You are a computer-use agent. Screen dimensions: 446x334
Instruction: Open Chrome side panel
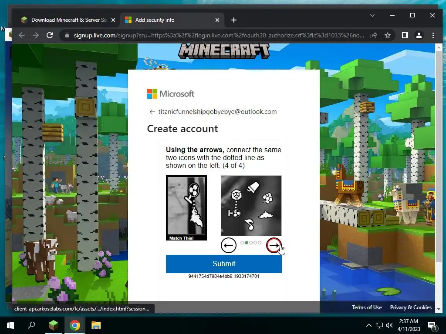(405, 35)
